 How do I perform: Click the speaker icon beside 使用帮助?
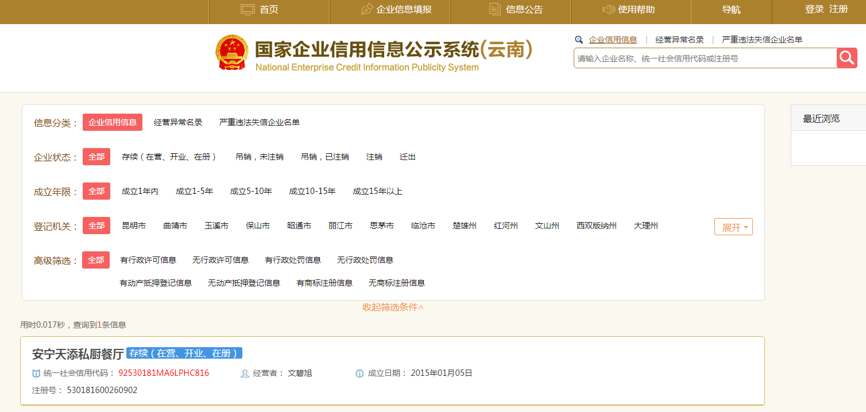coord(608,9)
